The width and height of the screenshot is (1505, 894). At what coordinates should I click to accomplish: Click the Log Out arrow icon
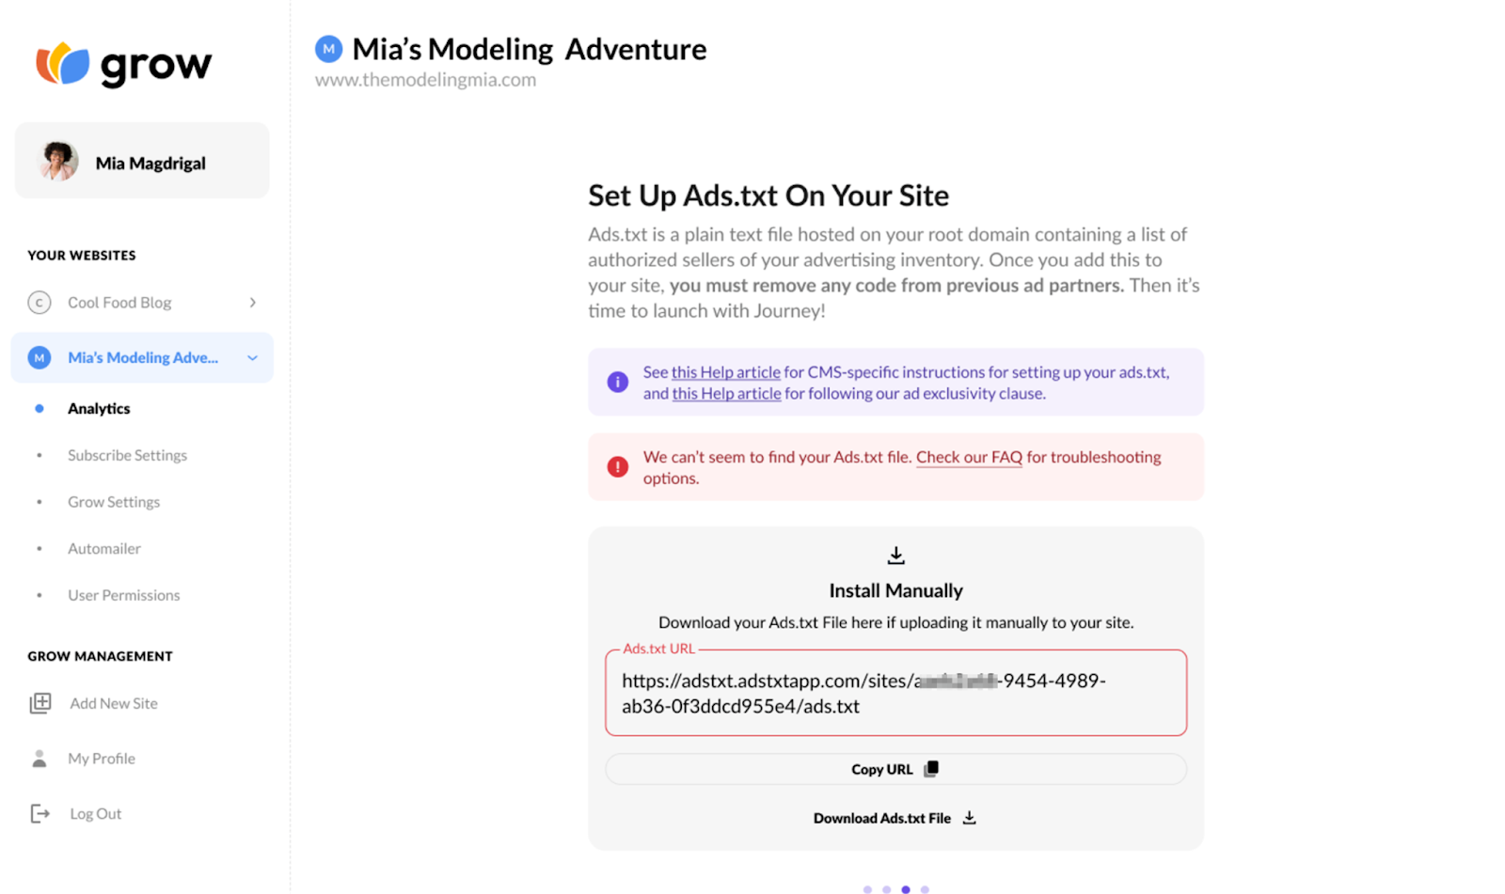click(40, 813)
